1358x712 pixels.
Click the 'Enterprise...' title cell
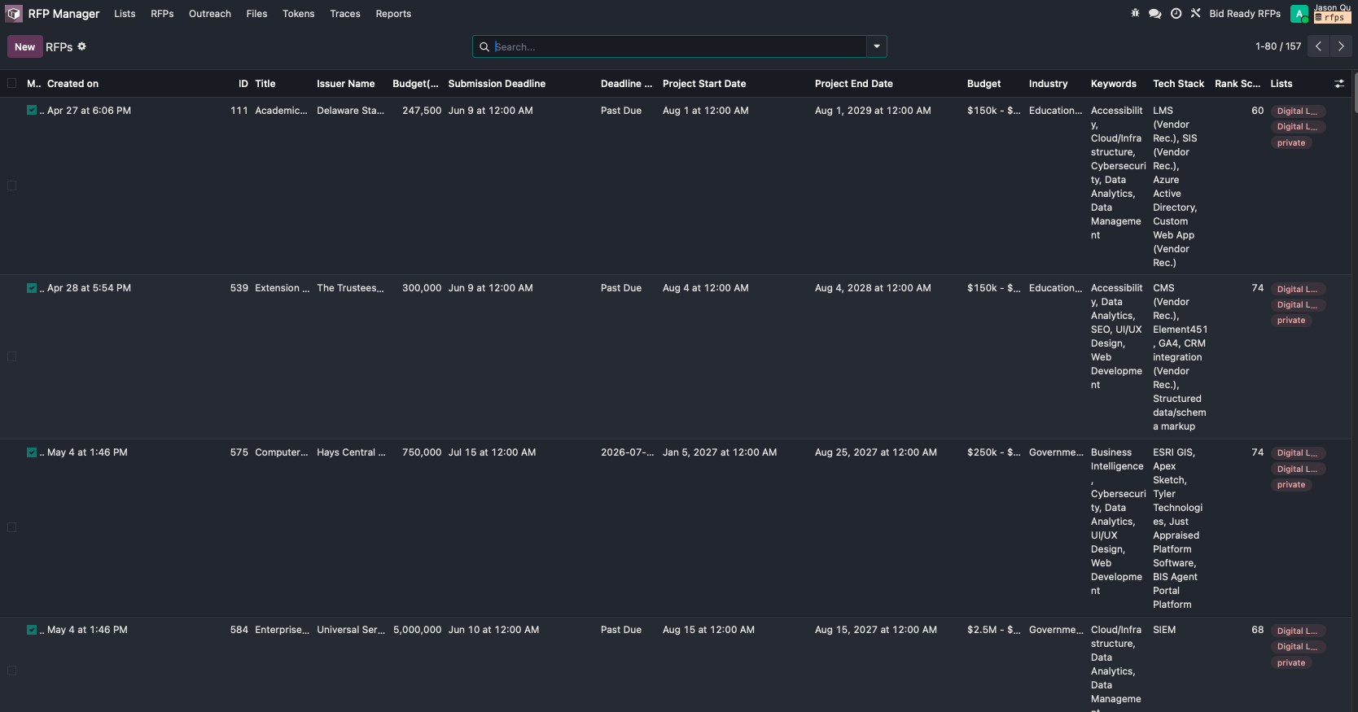click(x=282, y=630)
